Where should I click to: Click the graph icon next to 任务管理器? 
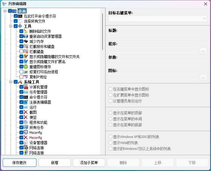tap(26, 92)
